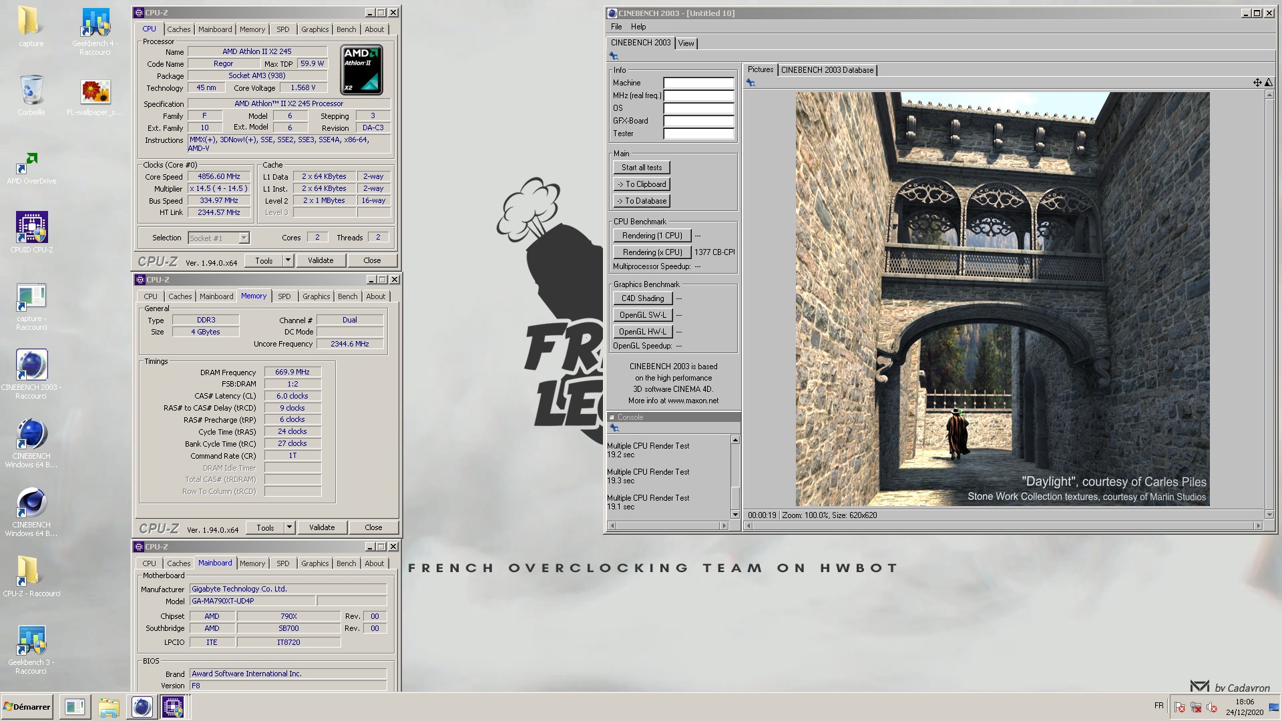Viewport: 1282px width, 721px height.
Task: Switch to the CINEBENCH 2003 Database tab
Action: point(827,69)
